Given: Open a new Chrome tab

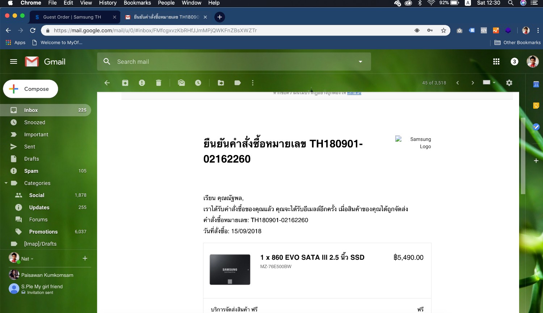Looking at the screenshot, I should click(x=219, y=17).
